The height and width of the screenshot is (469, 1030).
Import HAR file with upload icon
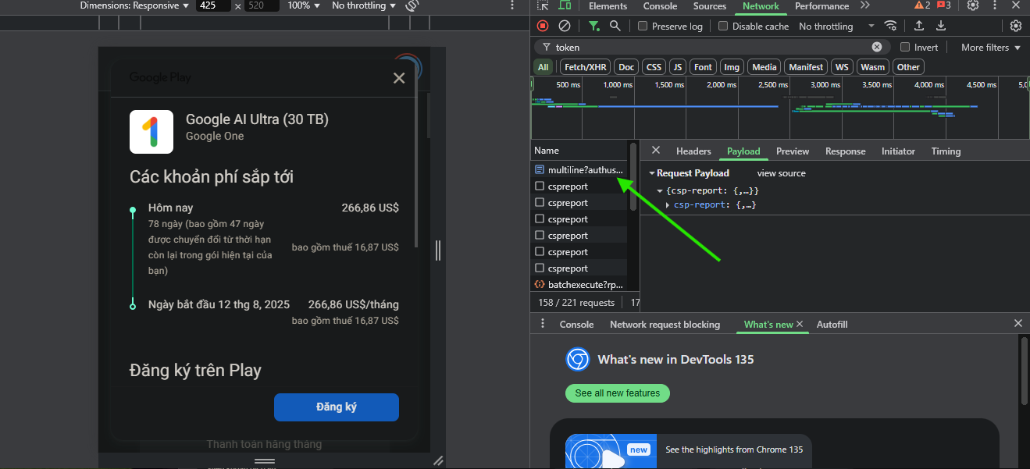pos(919,26)
